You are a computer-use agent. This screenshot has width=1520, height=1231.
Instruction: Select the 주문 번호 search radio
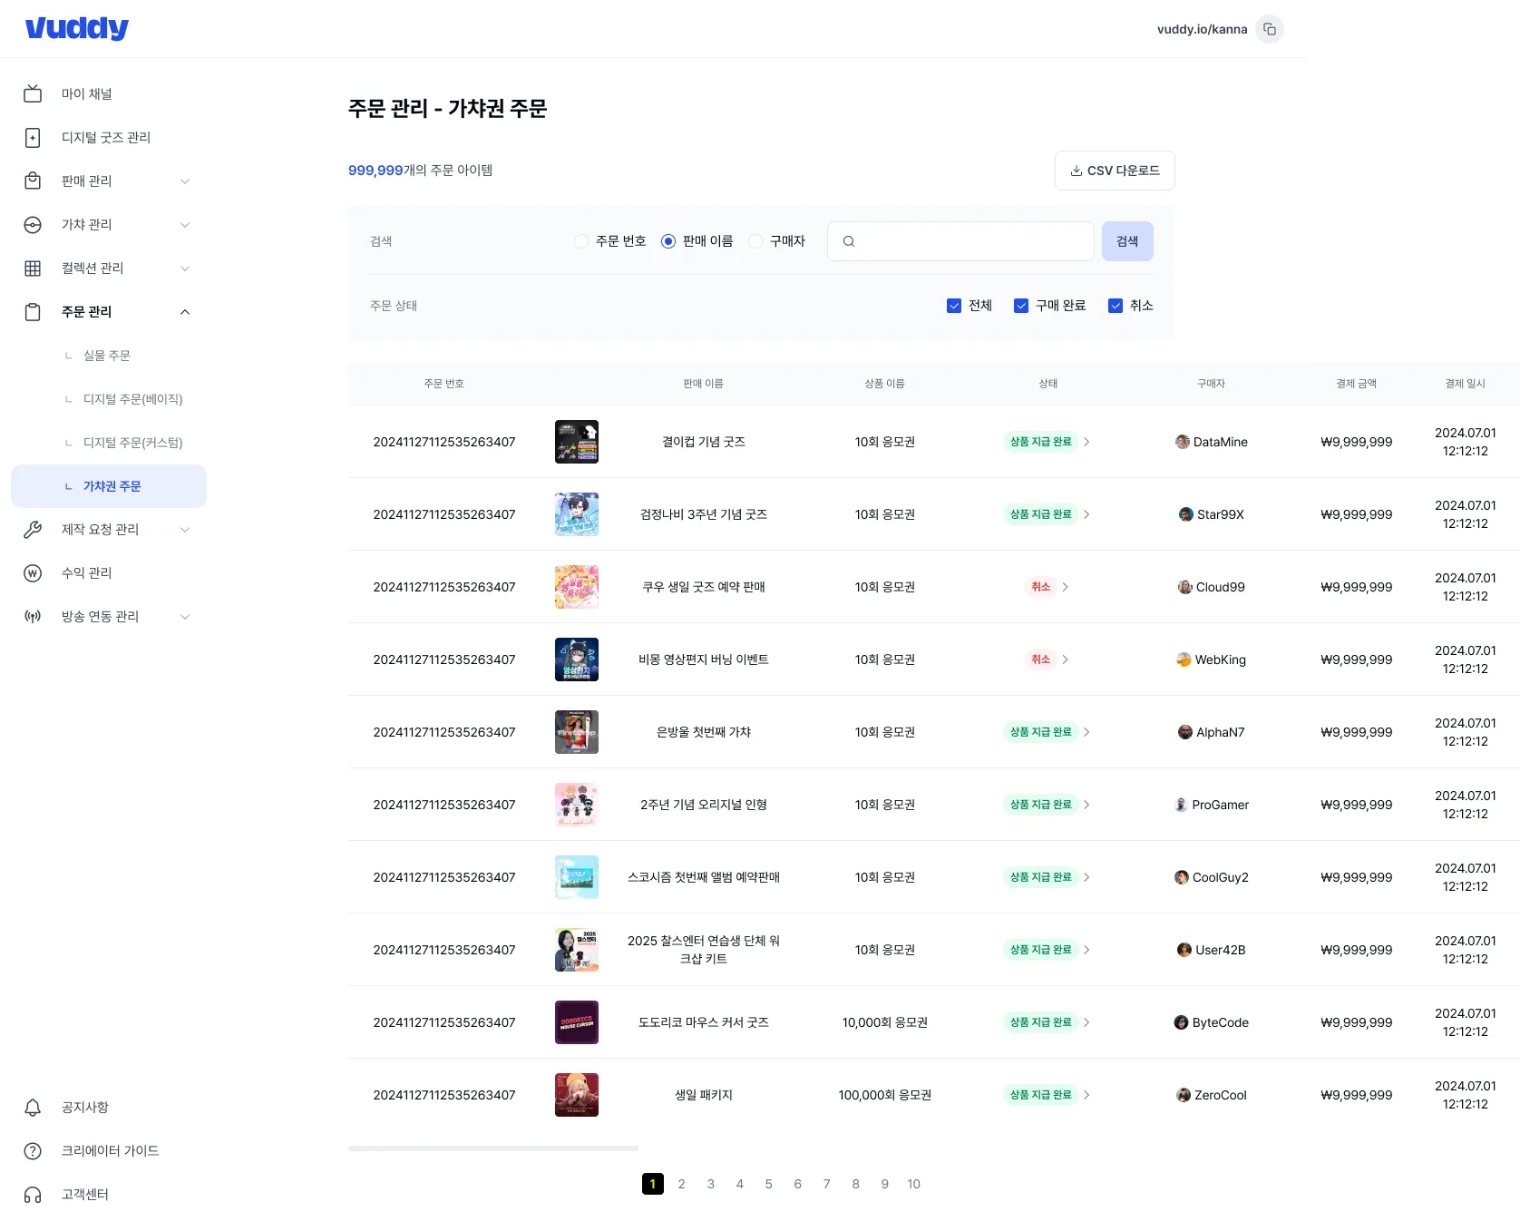(x=581, y=241)
